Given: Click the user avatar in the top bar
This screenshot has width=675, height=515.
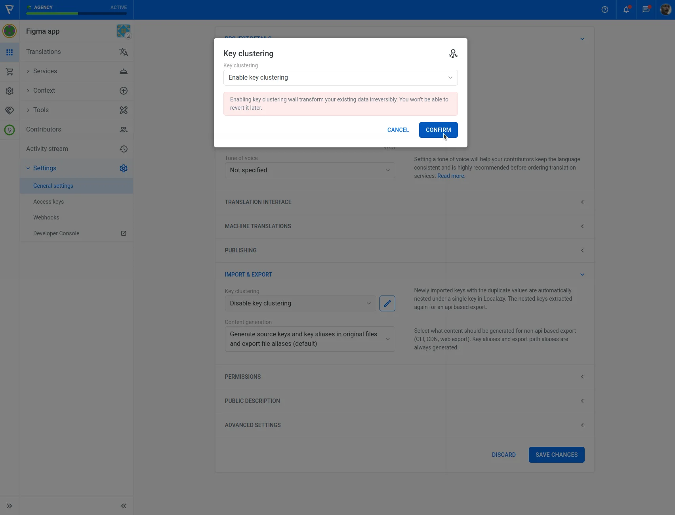Looking at the screenshot, I should coord(665,10).
